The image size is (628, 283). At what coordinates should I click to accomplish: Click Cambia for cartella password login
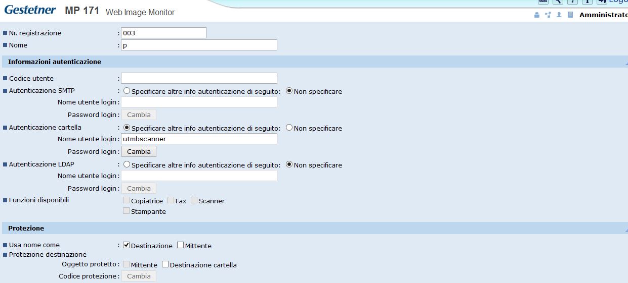[139, 151]
